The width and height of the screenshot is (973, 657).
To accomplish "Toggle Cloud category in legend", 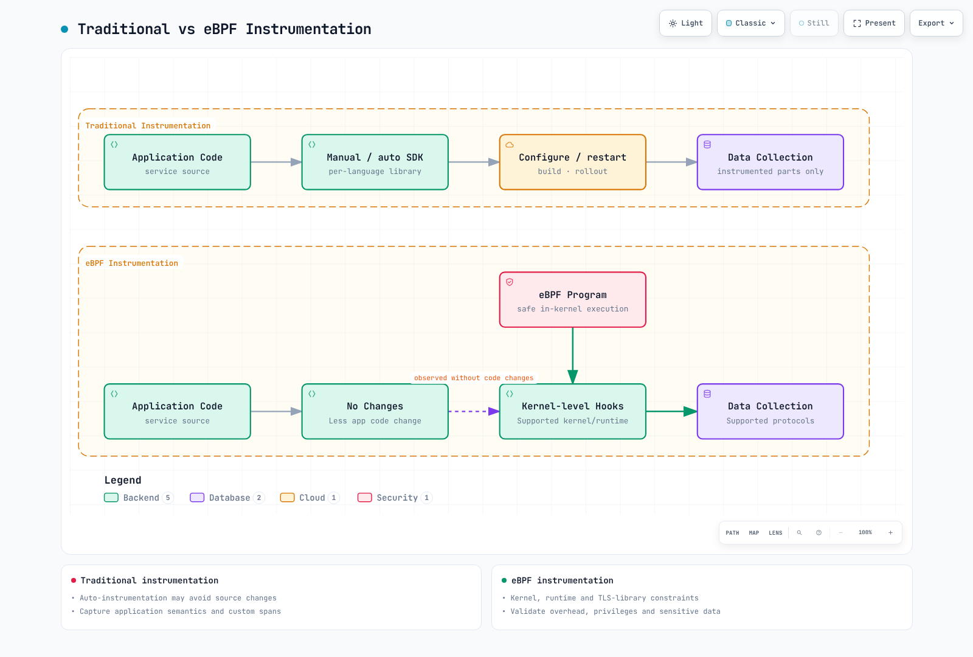I will coord(310,498).
